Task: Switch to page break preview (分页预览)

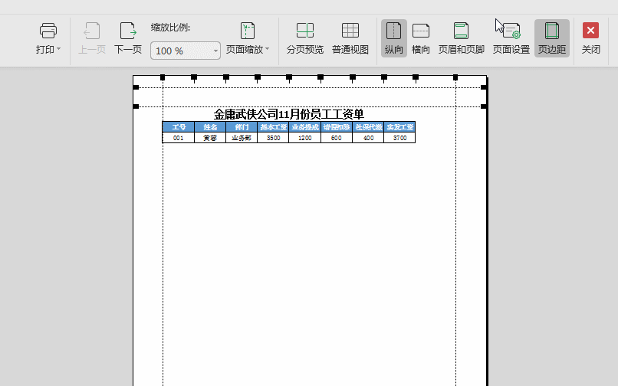Action: (305, 38)
